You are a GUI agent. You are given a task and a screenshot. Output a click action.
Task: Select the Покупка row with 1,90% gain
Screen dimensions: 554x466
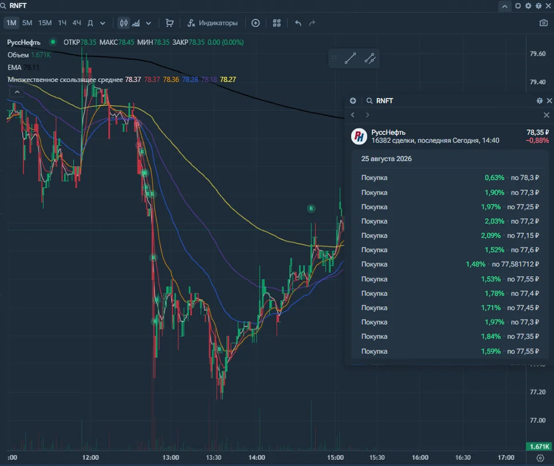click(x=450, y=193)
